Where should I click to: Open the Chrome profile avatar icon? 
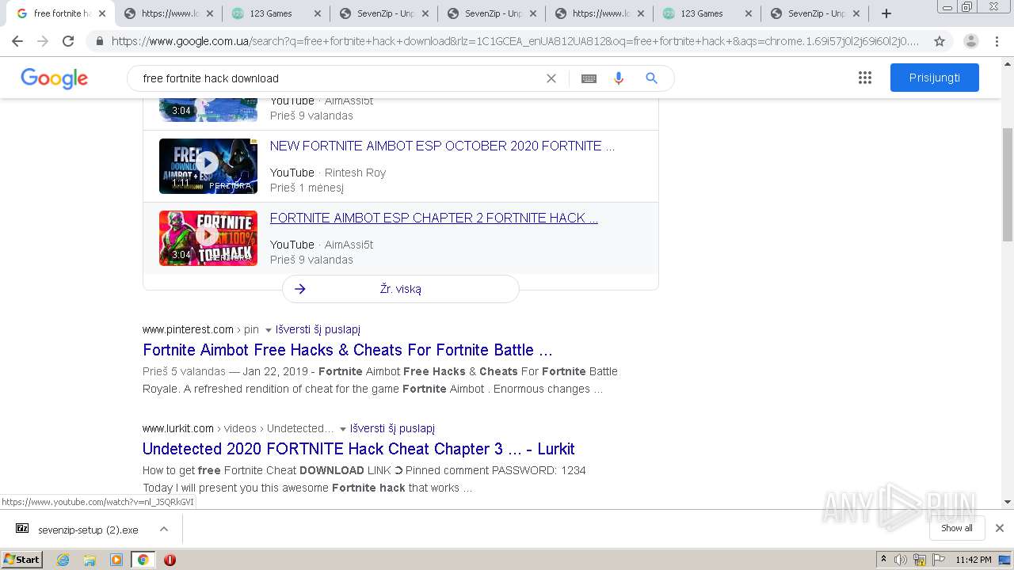coord(970,41)
